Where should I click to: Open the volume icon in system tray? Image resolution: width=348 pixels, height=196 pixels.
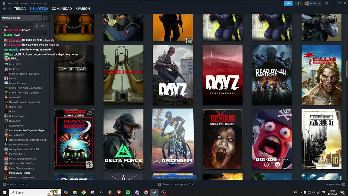(314, 192)
